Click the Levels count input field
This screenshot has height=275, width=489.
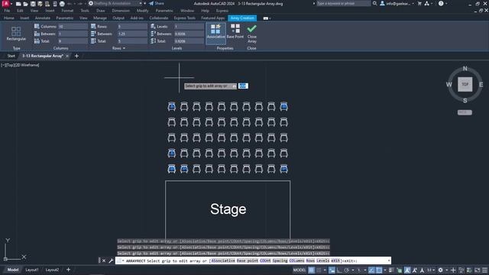(189, 27)
